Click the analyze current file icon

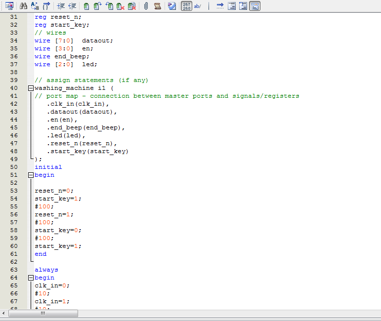tap(171, 6)
